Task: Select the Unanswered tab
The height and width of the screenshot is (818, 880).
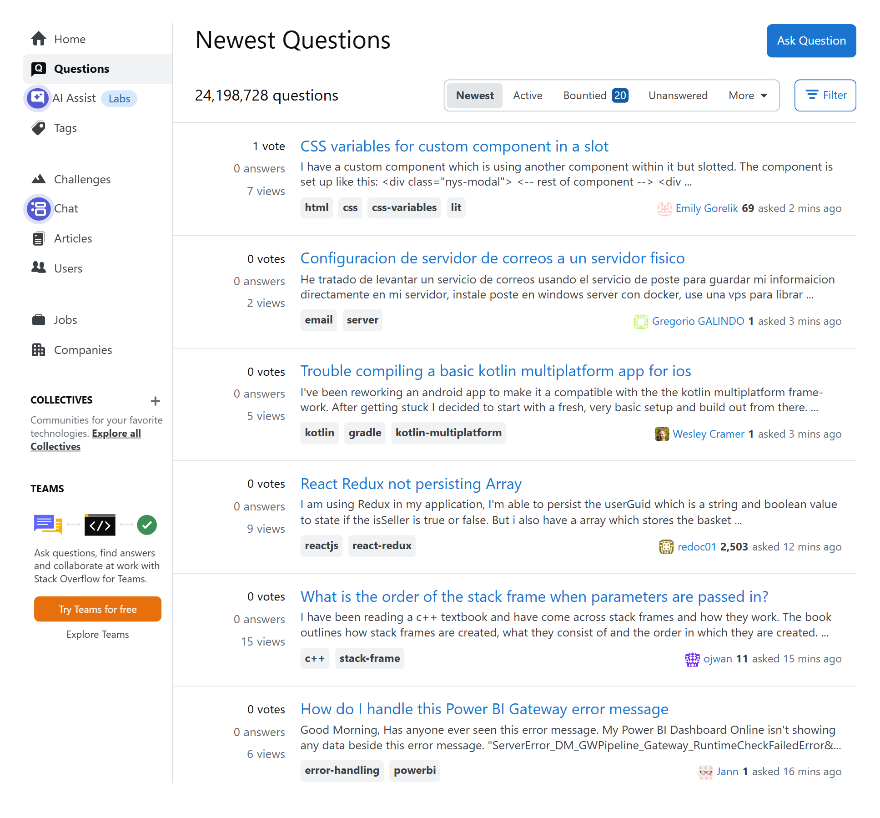Action: pyautogui.click(x=678, y=96)
